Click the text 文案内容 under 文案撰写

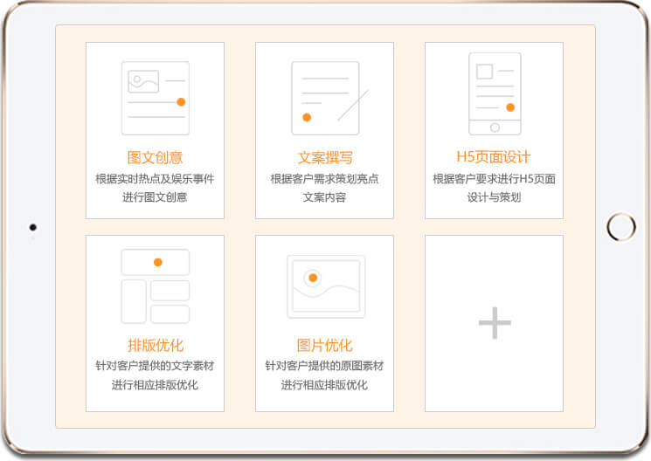click(325, 197)
